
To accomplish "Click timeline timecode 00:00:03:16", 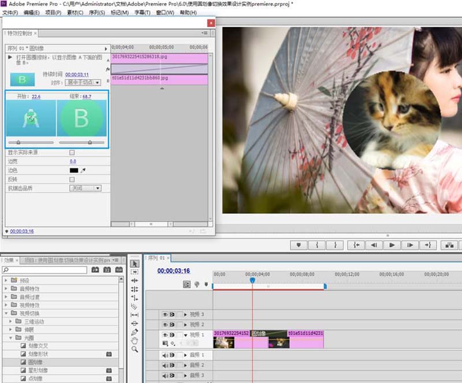I will (x=174, y=271).
